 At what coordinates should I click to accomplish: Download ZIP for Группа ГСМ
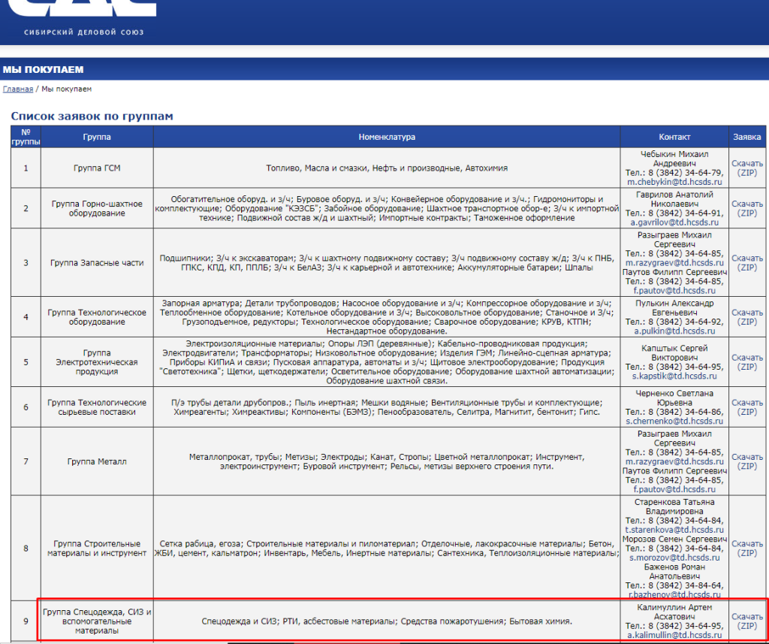coord(747,168)
